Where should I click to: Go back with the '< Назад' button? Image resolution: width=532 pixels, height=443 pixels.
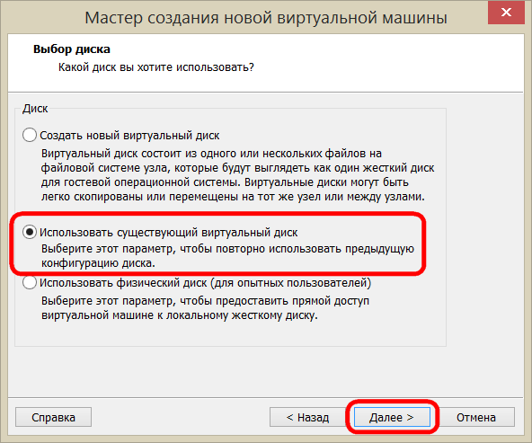coord(307,417)
